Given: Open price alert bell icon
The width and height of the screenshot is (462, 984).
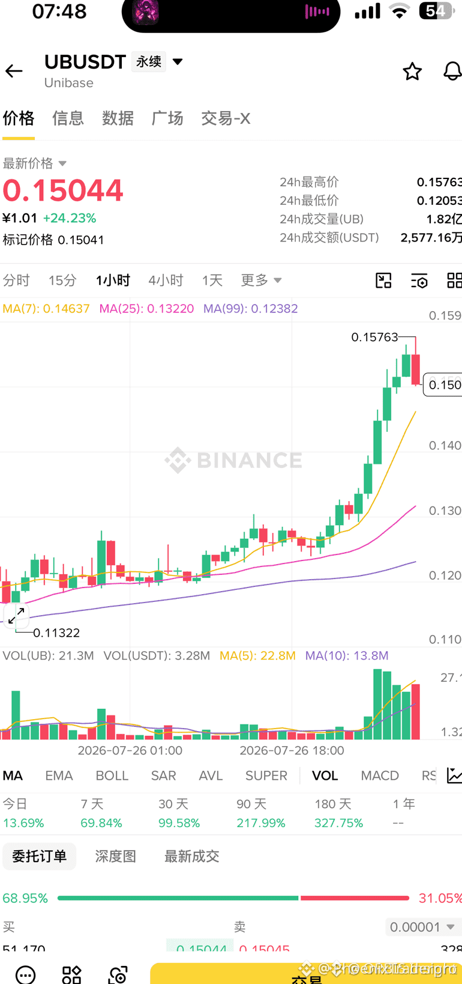Looking at the screenshot, I should click(452, 71).
